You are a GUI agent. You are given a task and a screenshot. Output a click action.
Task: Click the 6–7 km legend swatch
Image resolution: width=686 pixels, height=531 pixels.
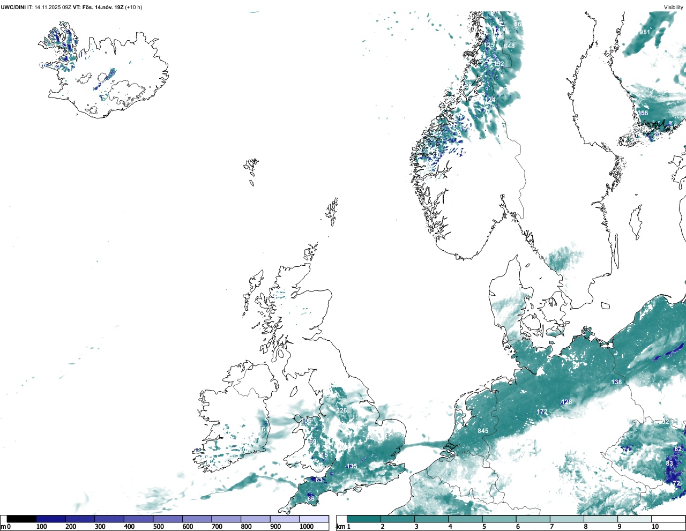point(533,519)
